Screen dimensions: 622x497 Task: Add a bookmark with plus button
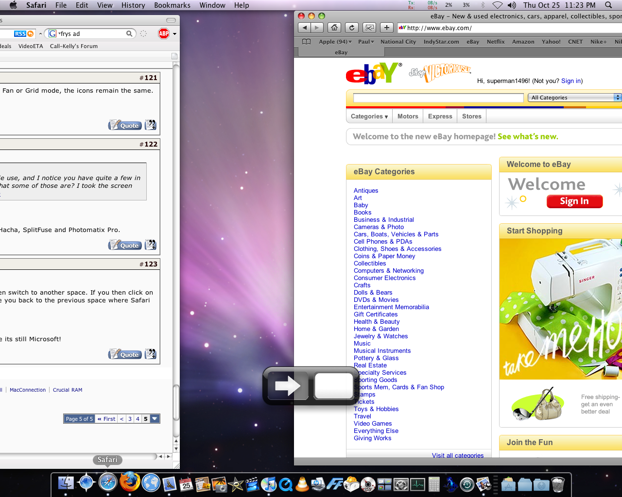tap(387, 28)
